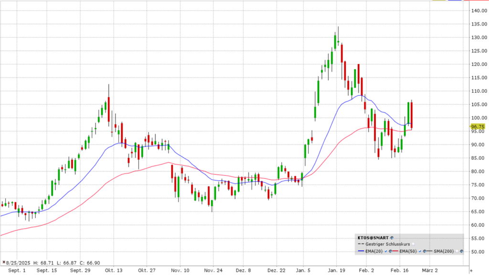Viewport: 489px width, 275px height.
Task: Click the small diamond icon below the price axis
Action: coord(471,271)
